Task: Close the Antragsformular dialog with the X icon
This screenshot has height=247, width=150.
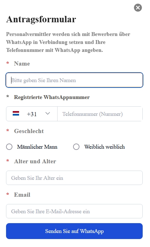Action: click(x=138, y=8)
